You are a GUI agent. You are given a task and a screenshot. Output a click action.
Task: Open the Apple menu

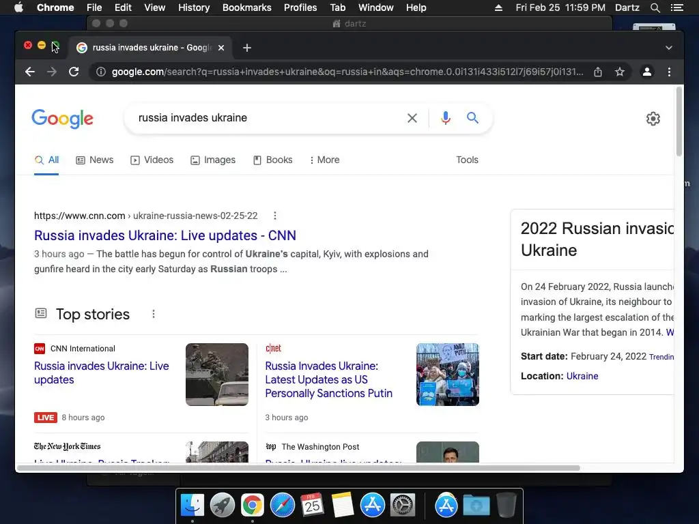(18, 8)
